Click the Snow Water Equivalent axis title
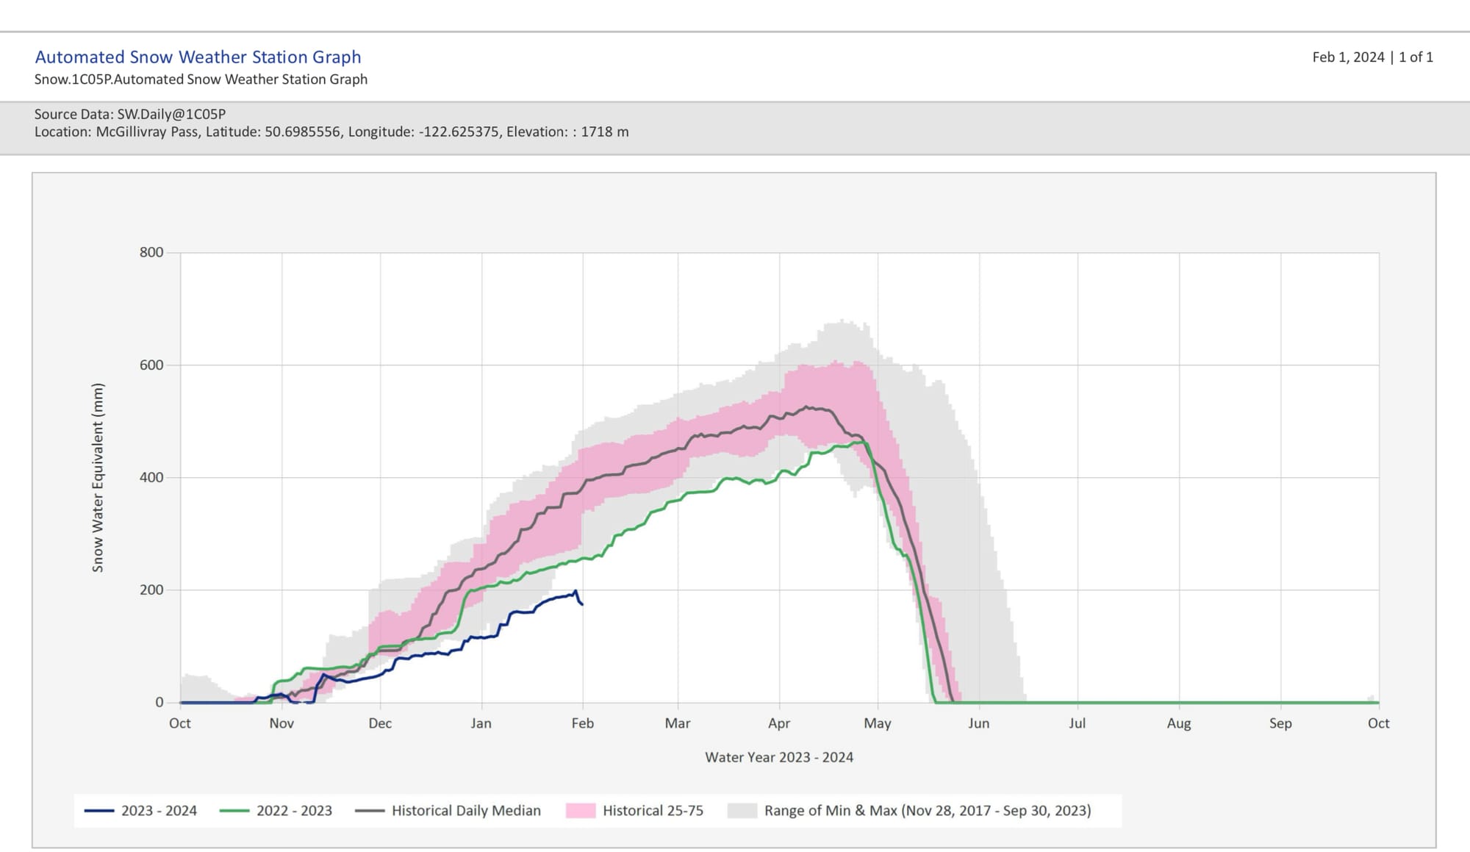 tap(98, 477)
